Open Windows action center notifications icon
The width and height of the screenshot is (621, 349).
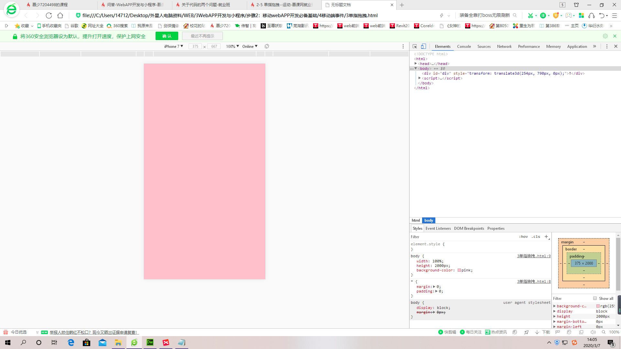tap(611, 343)
